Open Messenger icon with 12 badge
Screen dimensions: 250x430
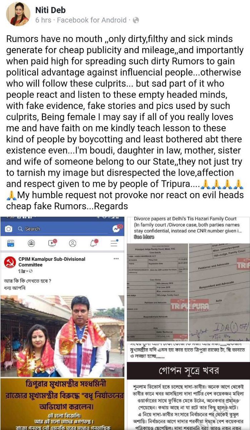coord(117,228)
